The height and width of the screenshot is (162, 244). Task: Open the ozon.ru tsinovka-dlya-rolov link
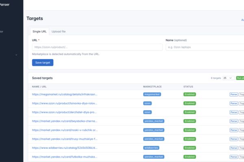click(x=64, y=103)
